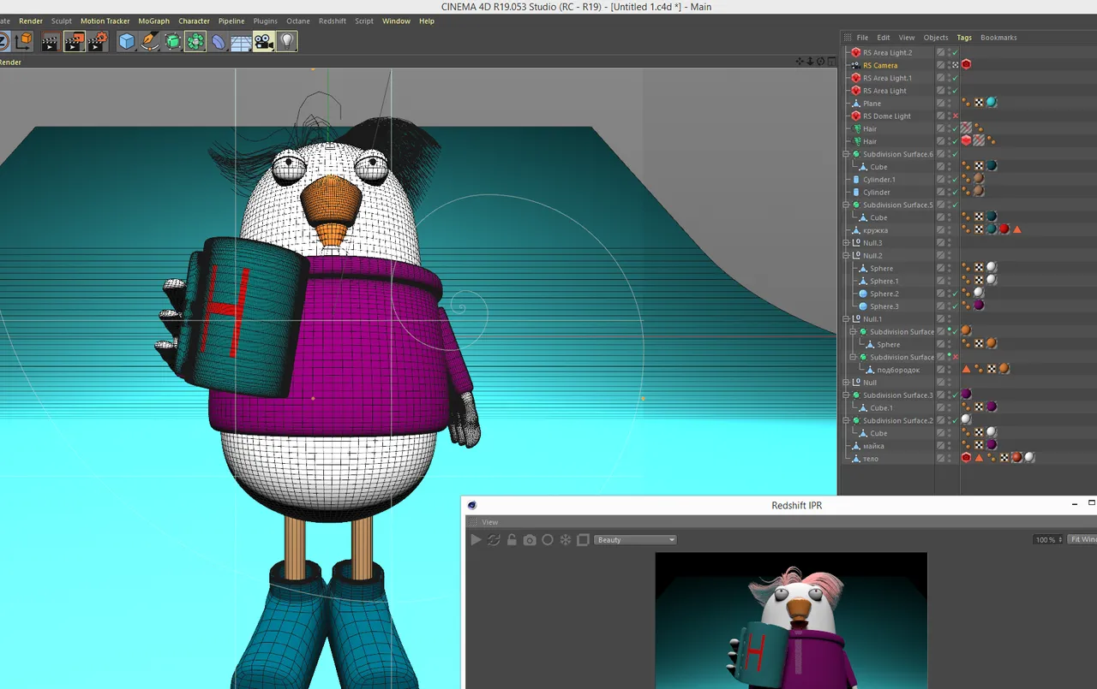Open the Redshift menu

[x=333, y=21]
